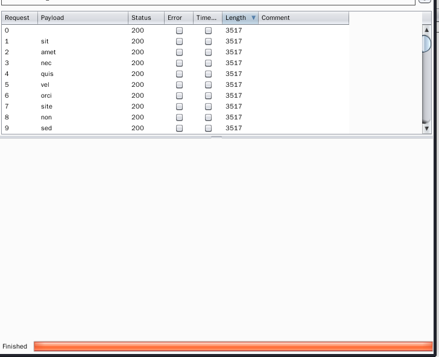The image size is (439, 357).
Task: Sort results by Request column header
Action: 19,17
